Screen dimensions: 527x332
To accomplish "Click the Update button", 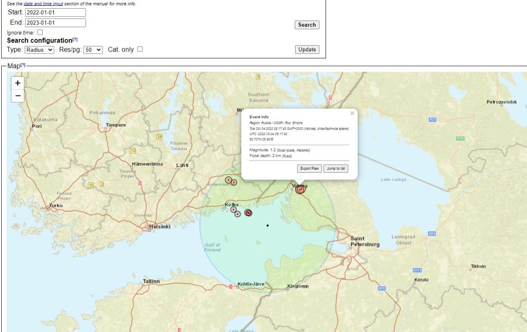I will pos(307,49).
